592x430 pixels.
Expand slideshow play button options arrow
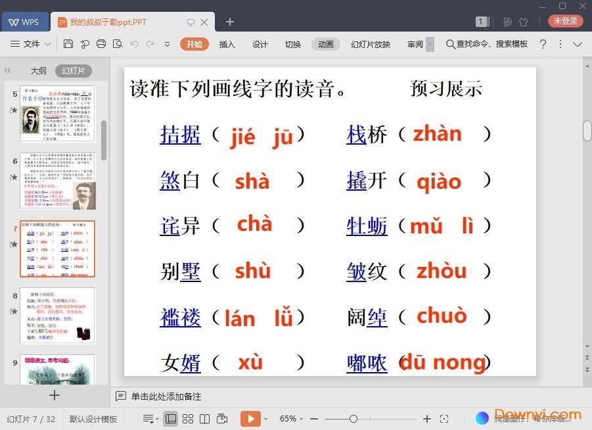coord(266,419)
